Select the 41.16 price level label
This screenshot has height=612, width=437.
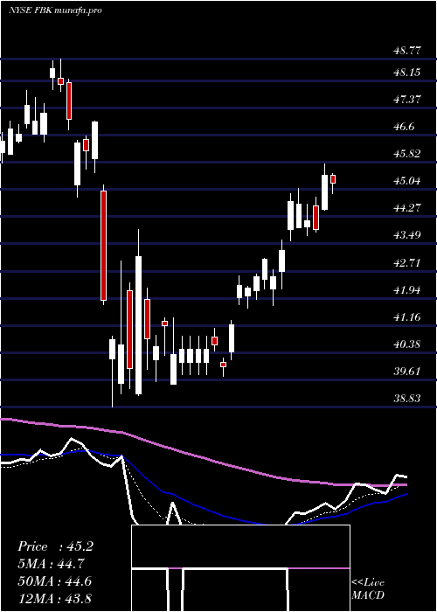click(x=407, y=316)
